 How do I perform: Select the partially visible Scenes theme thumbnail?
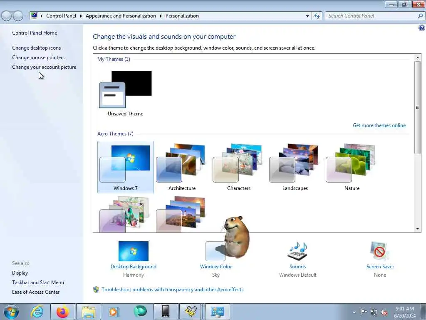(124, 214)
